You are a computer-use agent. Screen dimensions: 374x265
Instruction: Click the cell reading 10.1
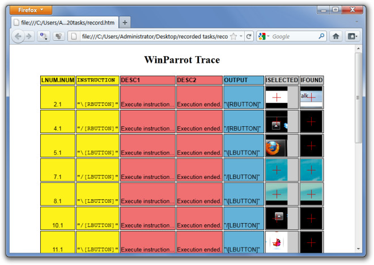click(x=58, y=219)
